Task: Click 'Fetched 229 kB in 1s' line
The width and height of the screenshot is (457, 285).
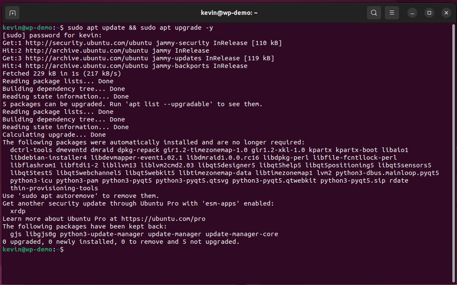Action: pyautogui.click(x=62, y=73)
